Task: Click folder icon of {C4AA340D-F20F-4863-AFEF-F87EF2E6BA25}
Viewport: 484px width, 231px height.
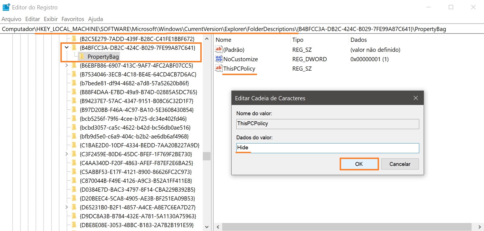Action: [74, 163]
